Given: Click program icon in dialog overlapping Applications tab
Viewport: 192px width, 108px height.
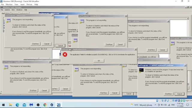Looking at the screenshot, I should click(8, 21).
